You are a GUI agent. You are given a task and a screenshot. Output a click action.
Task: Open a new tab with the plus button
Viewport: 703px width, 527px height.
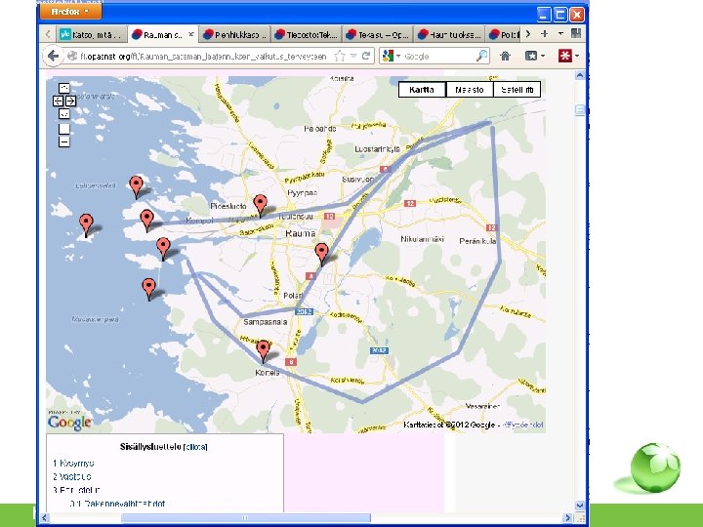(x=544, y=33)
